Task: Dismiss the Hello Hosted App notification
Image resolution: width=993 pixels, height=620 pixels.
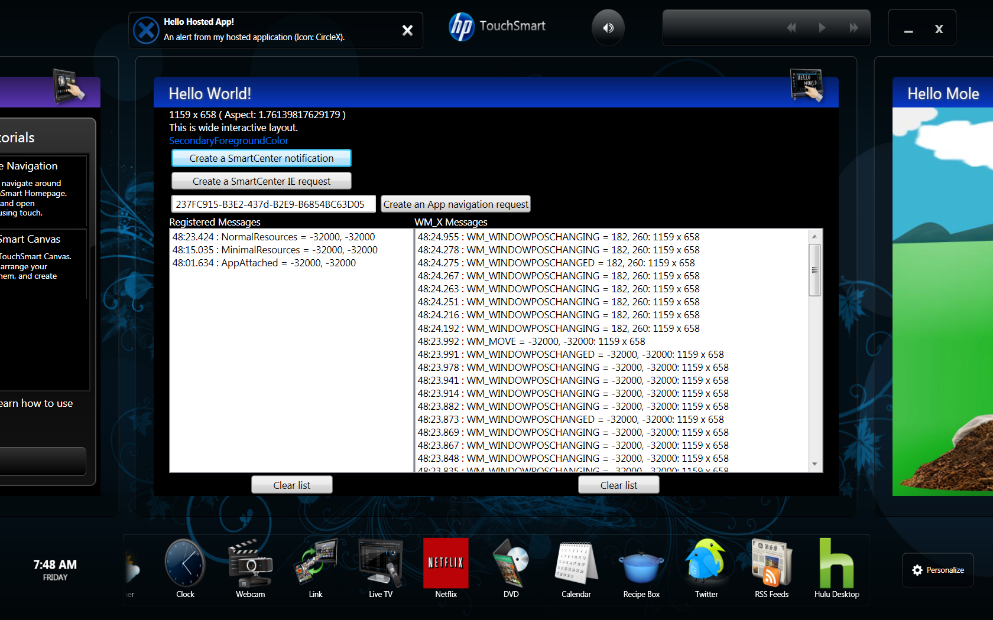Action: pos(407,30)
